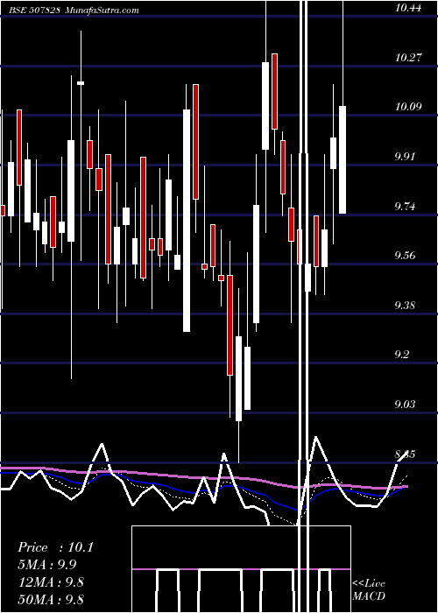
Task: Click the 10.09 price axis label
Action: coord(409,107)
